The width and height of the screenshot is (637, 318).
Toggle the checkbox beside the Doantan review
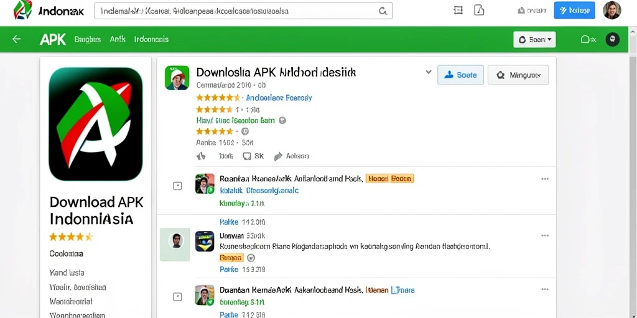click(177, 297)
